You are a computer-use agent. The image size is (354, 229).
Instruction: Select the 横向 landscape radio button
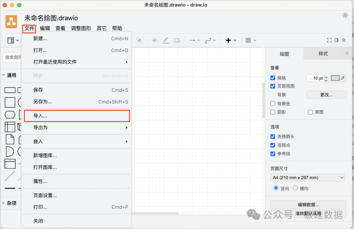[x=295, y=188]
